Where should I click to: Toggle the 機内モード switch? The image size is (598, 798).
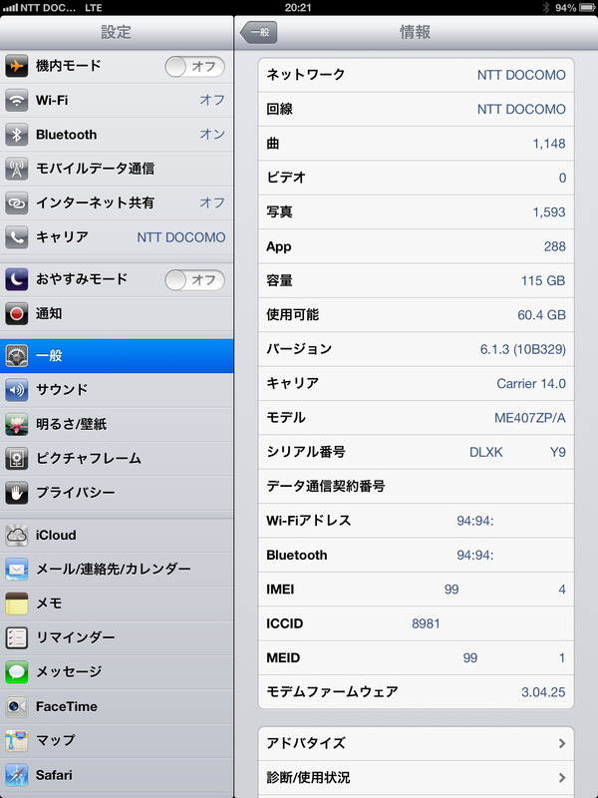[x=194, y=67]
